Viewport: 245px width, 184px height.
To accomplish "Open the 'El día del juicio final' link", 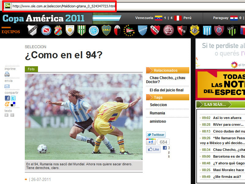I will coord(166,90).
